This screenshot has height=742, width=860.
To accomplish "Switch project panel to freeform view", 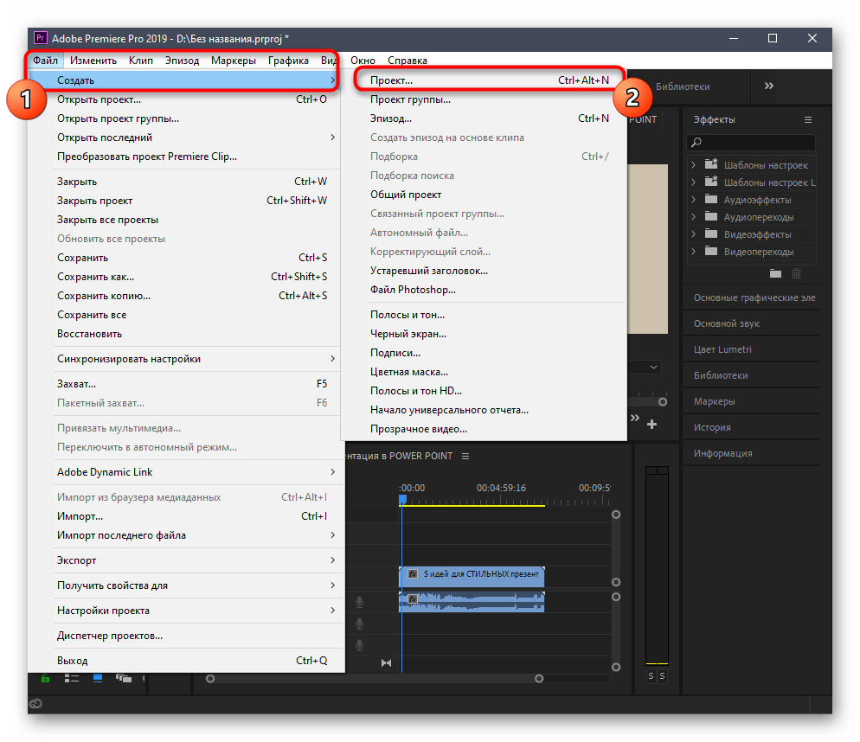I will coord(124,679).
